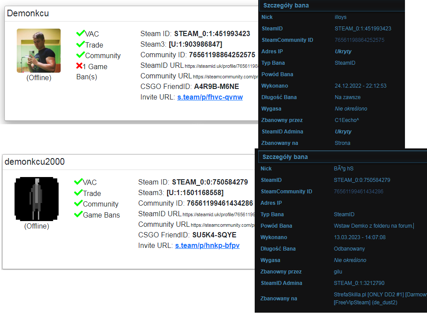Screen dimensions: 427x325
Task: Click hidden IP value Ukryty beside Adres IP
Action: 343,52
